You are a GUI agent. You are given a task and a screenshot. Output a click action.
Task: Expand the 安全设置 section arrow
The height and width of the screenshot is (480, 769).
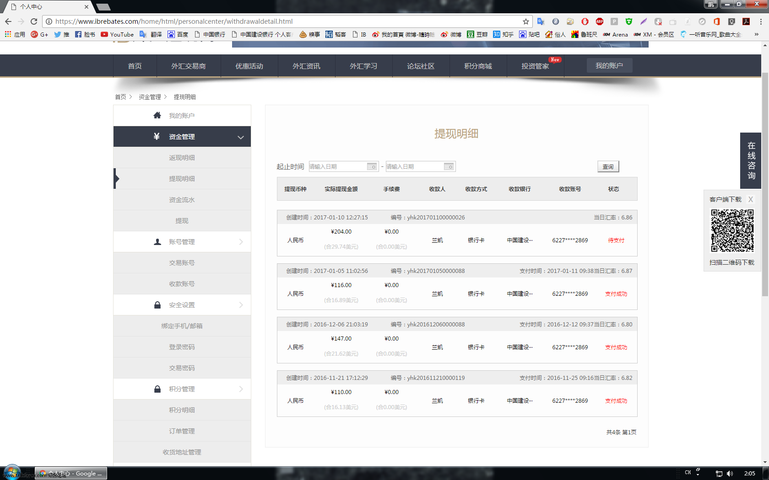click(x=241, y=305)
